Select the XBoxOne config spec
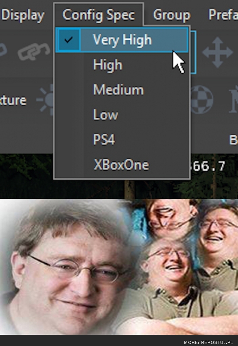The height and width of the screenshot is (346, 238). click(x=121, y=165)
